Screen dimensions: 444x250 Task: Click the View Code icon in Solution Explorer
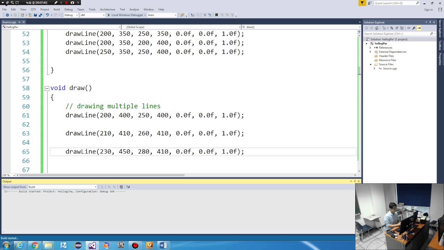point(409,28)
